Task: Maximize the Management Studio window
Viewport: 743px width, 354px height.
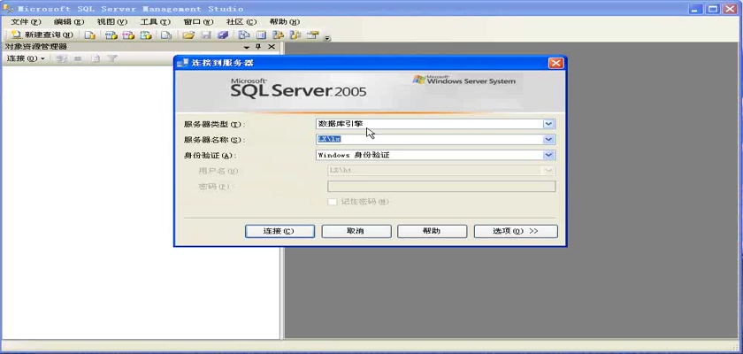Action: [x=713, y=9]
